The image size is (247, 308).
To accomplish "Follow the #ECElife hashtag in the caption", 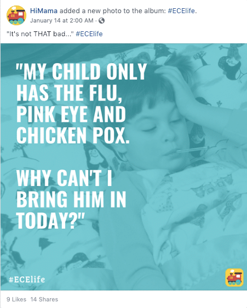I will (x=89, y=34).
